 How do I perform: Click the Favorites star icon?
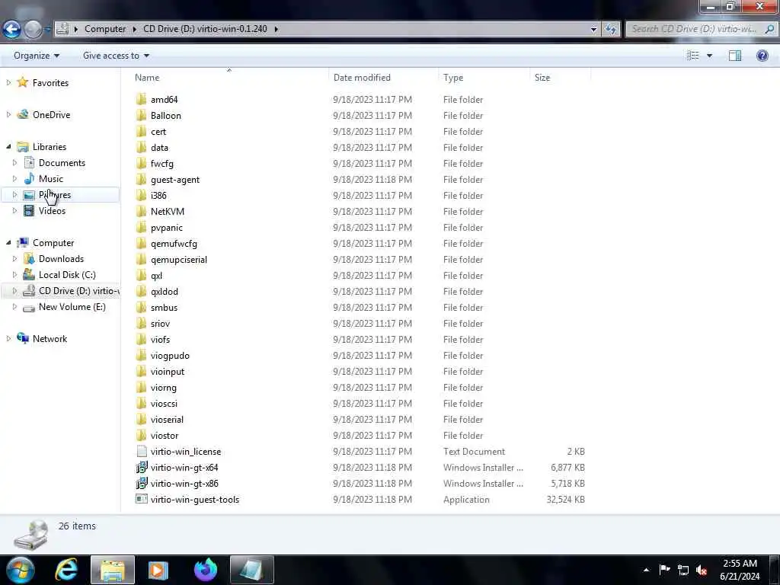point(22,82)
